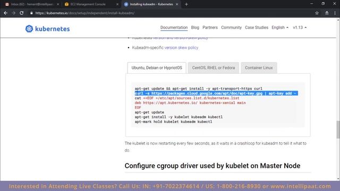Select Ubuntu, Debian or HypriotOS tab
Viewport: 340px width, 191px height.
(x=157, y=68)
